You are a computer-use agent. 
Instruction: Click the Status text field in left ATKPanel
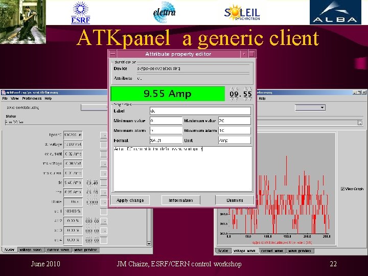[x=56, y=122]
